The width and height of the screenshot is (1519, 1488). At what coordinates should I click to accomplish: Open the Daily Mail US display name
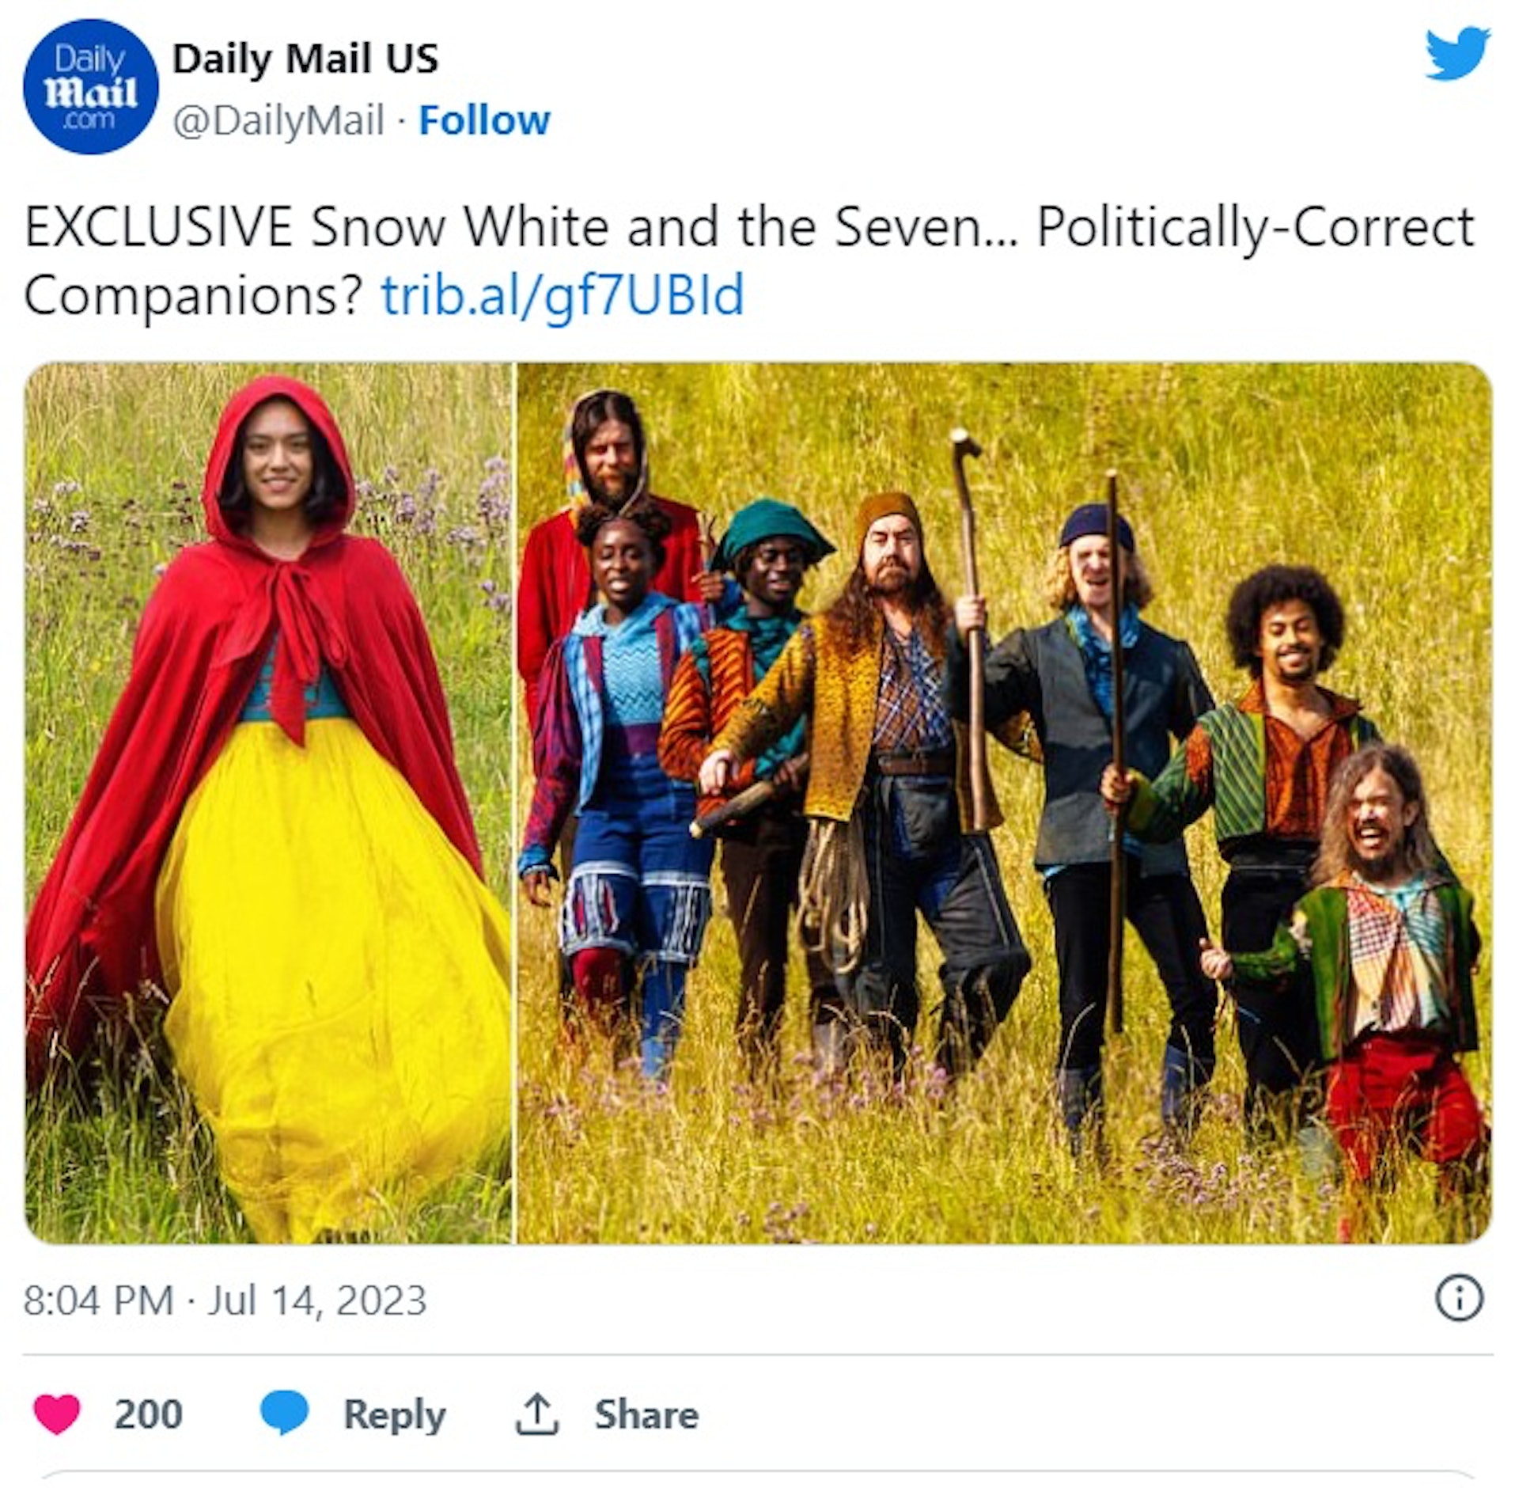tap(305, 59)
